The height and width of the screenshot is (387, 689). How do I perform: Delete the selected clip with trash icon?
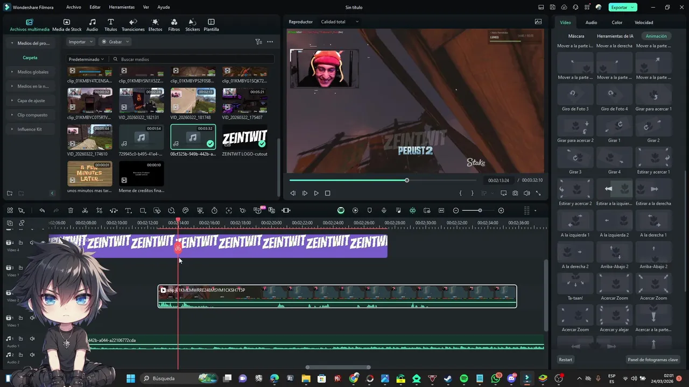tap(71, 211)
